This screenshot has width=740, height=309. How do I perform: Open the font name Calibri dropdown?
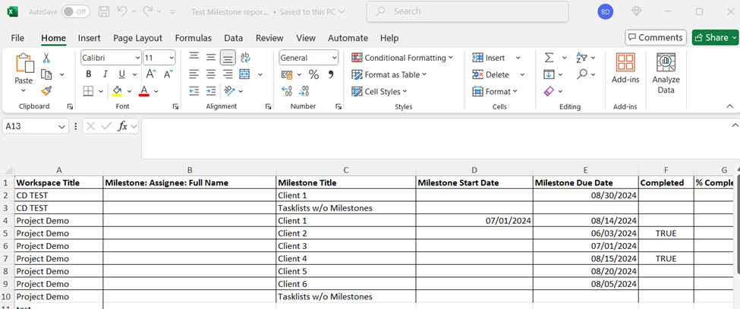tap(138, 58)
